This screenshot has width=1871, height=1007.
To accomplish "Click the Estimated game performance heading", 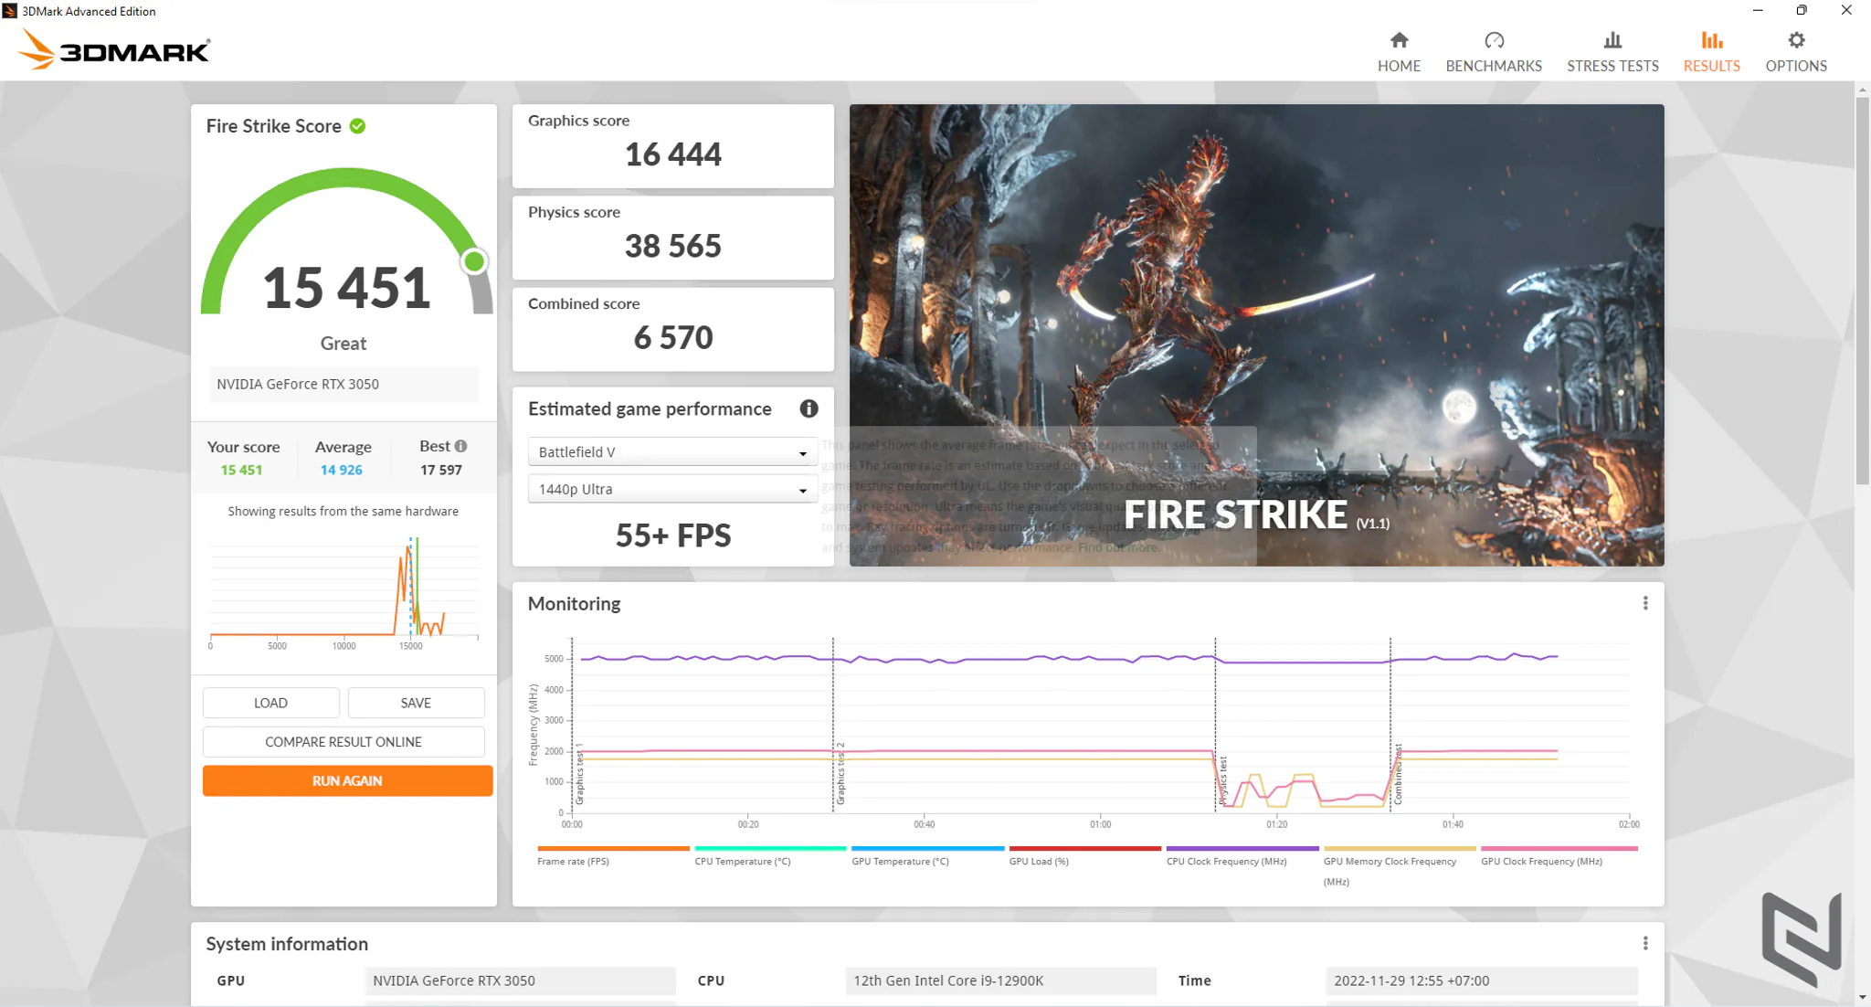I will pyautogui.click(x=650, y=408).
